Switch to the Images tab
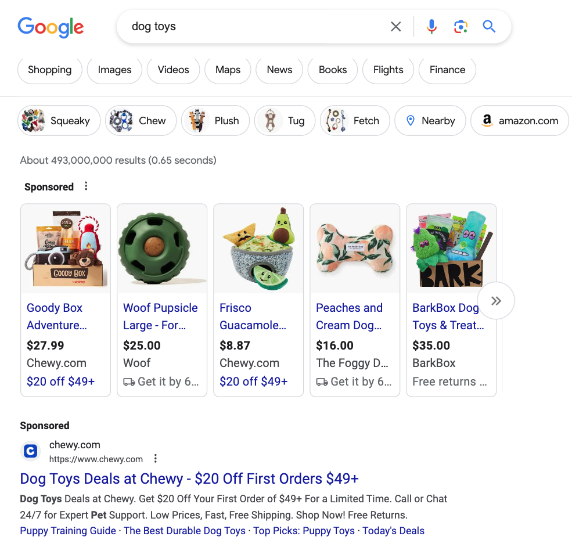 click(x=114, y=70)
